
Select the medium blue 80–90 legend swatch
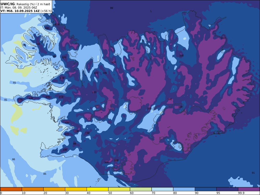(x=184, y=189)
